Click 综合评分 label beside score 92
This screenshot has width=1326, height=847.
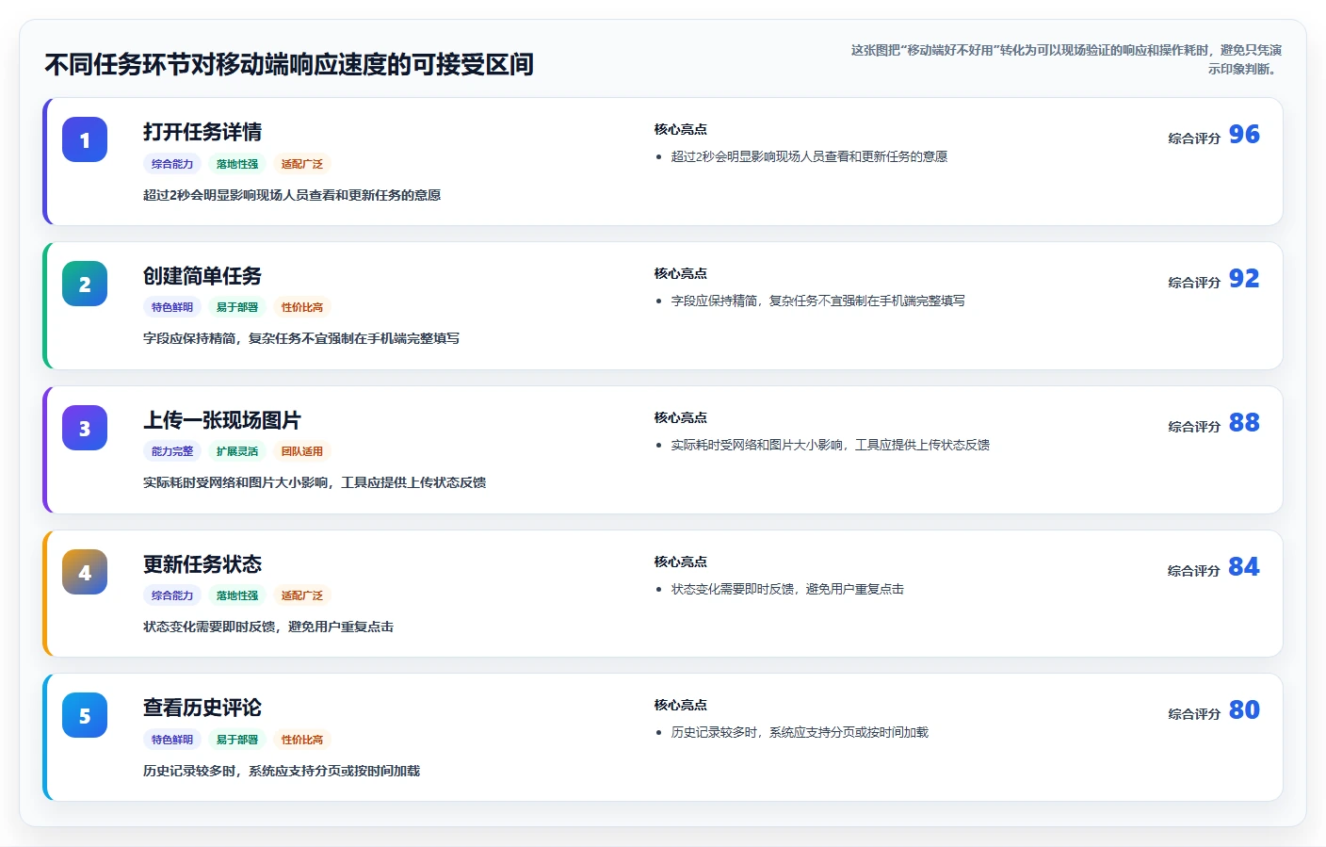tap(1194, 283)
